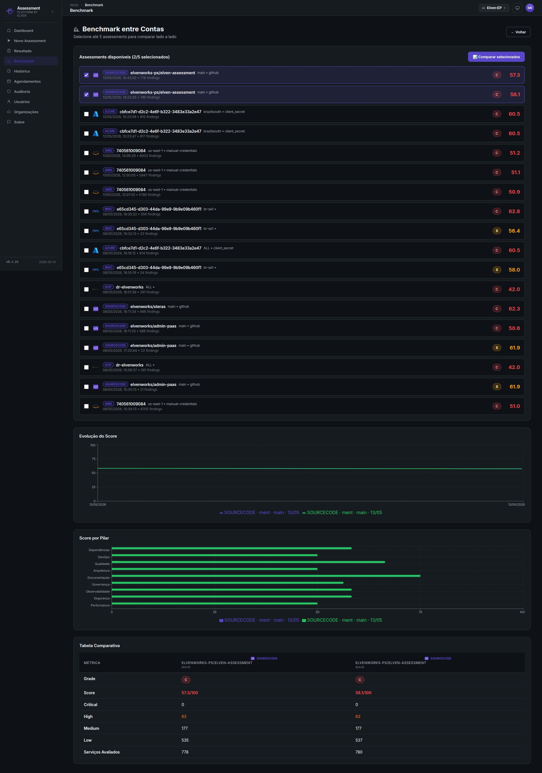The width and height of the screenshot is (542, 773).
Task: Click source code icon of 57.3 row
Action: click(96, 75)
